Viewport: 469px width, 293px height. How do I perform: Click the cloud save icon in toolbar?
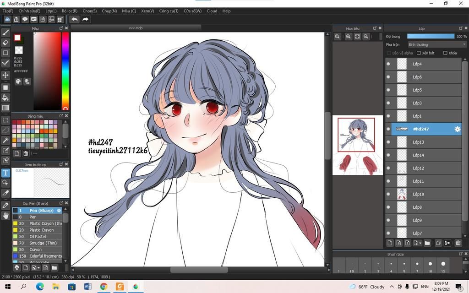click(x=7, y=19)
